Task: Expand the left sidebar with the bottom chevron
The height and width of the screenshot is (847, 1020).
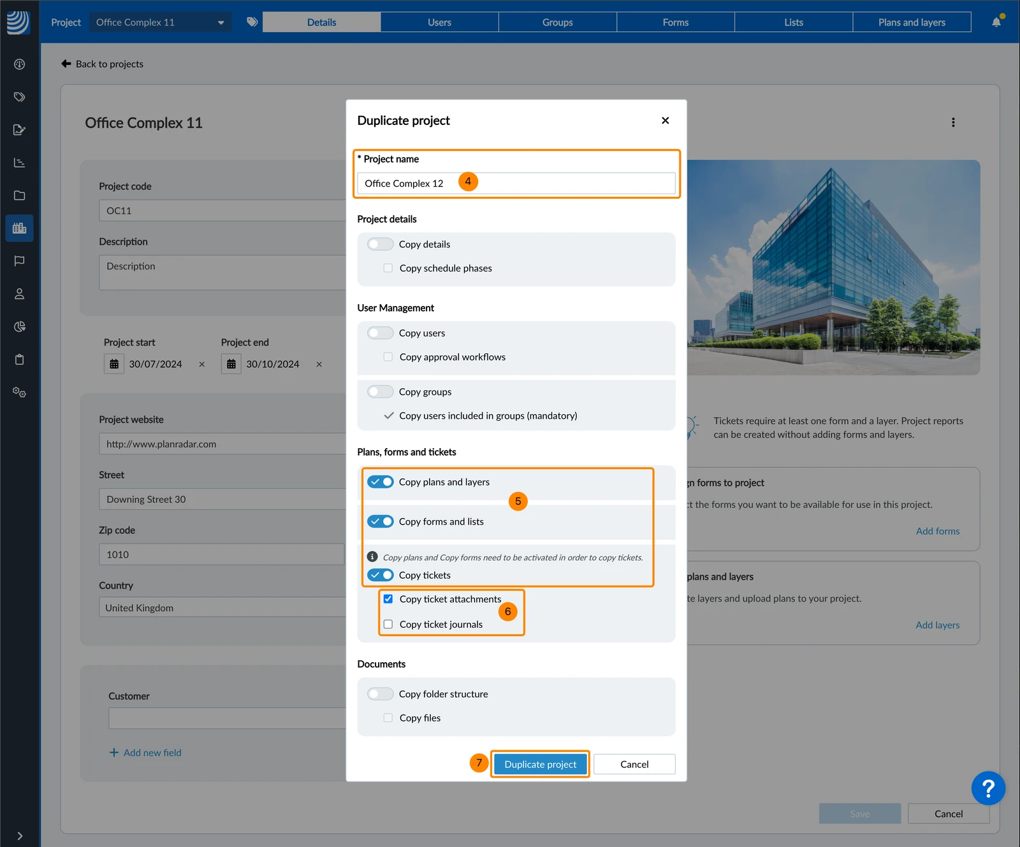Action: click(20, 836)
